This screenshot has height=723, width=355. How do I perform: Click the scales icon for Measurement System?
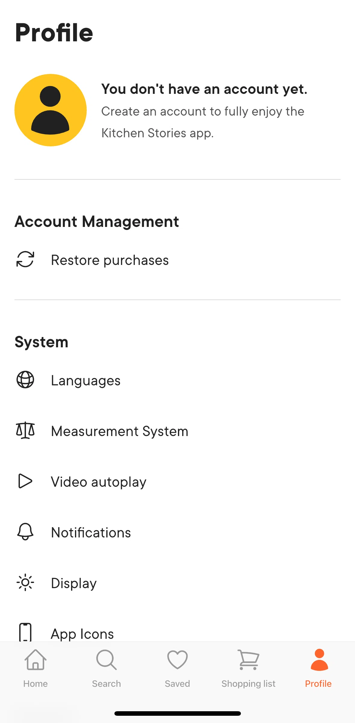(25, 430)
